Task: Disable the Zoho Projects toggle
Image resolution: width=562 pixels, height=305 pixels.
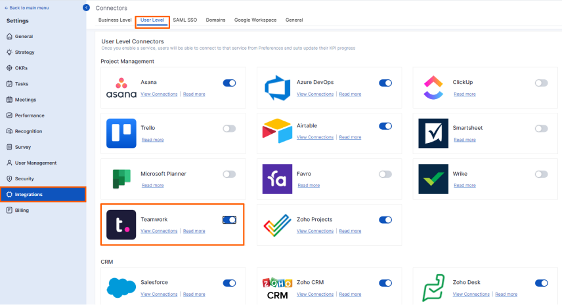Action: pyautogui.click(x=385, y=220)
